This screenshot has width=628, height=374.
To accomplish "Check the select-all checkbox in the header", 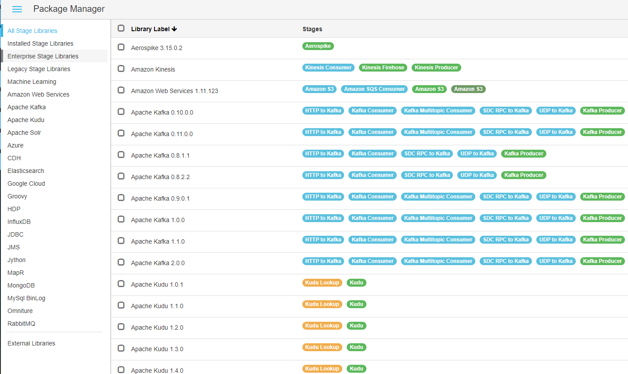I will point(121,28).
